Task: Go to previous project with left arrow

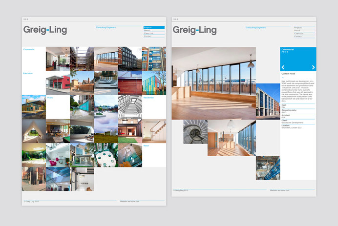Action: 283,67
